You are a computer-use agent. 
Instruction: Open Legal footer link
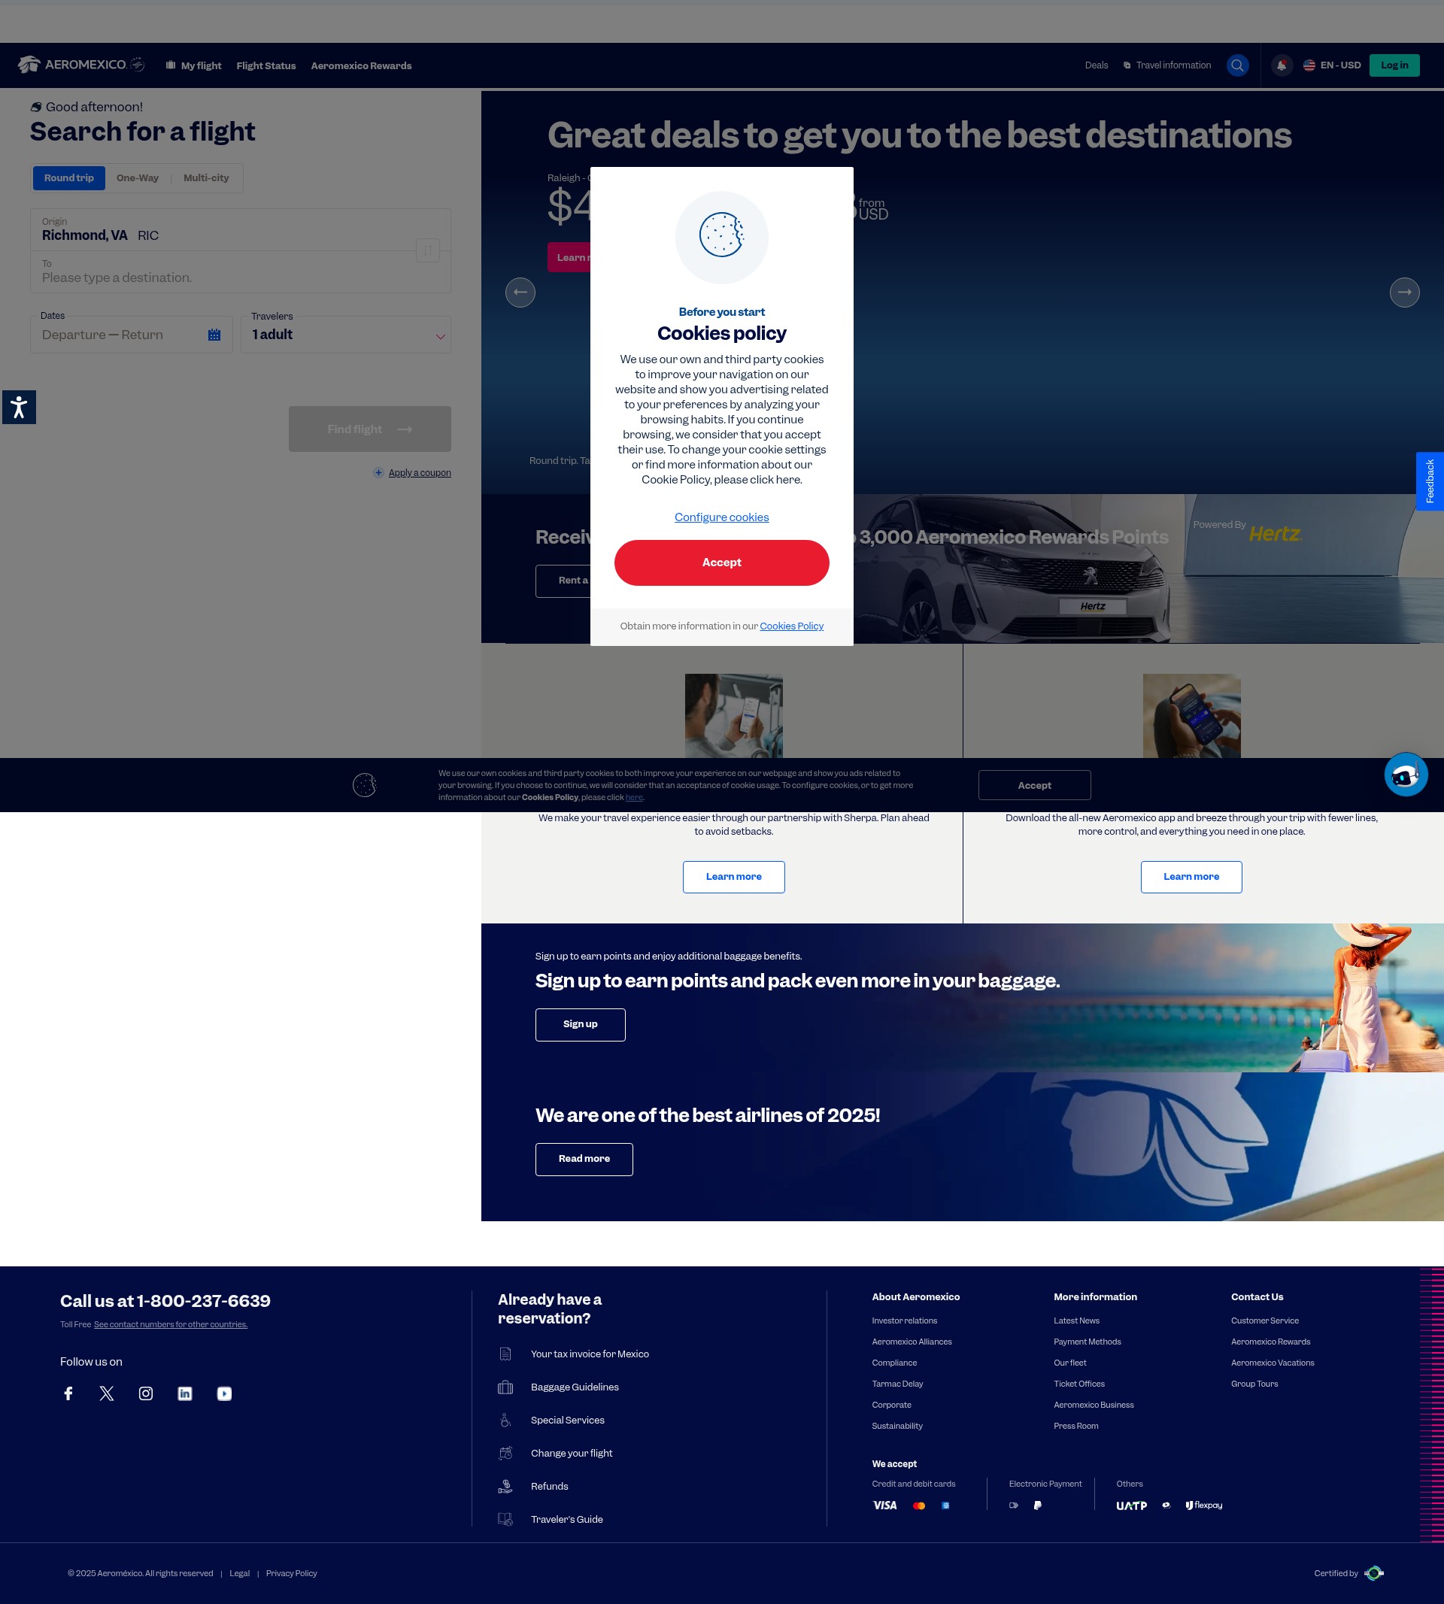(240, 1573)
